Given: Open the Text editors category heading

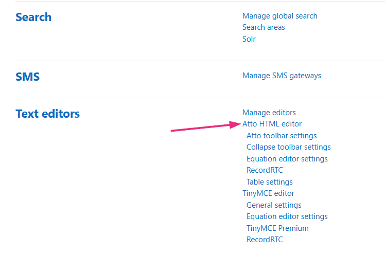Looking at the screenshot, I should tap(47, 114).
